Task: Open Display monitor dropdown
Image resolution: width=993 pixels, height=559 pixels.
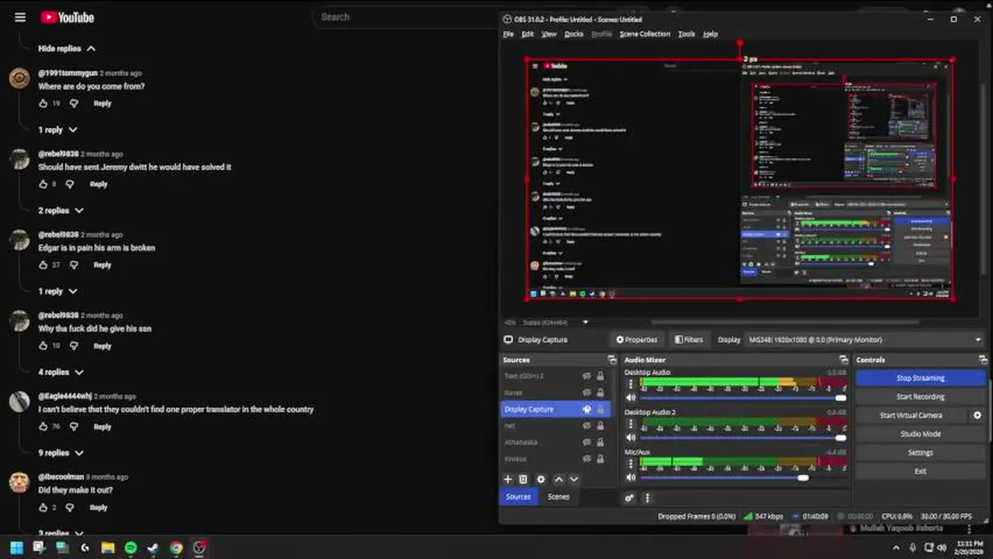Action: (864, 339)
